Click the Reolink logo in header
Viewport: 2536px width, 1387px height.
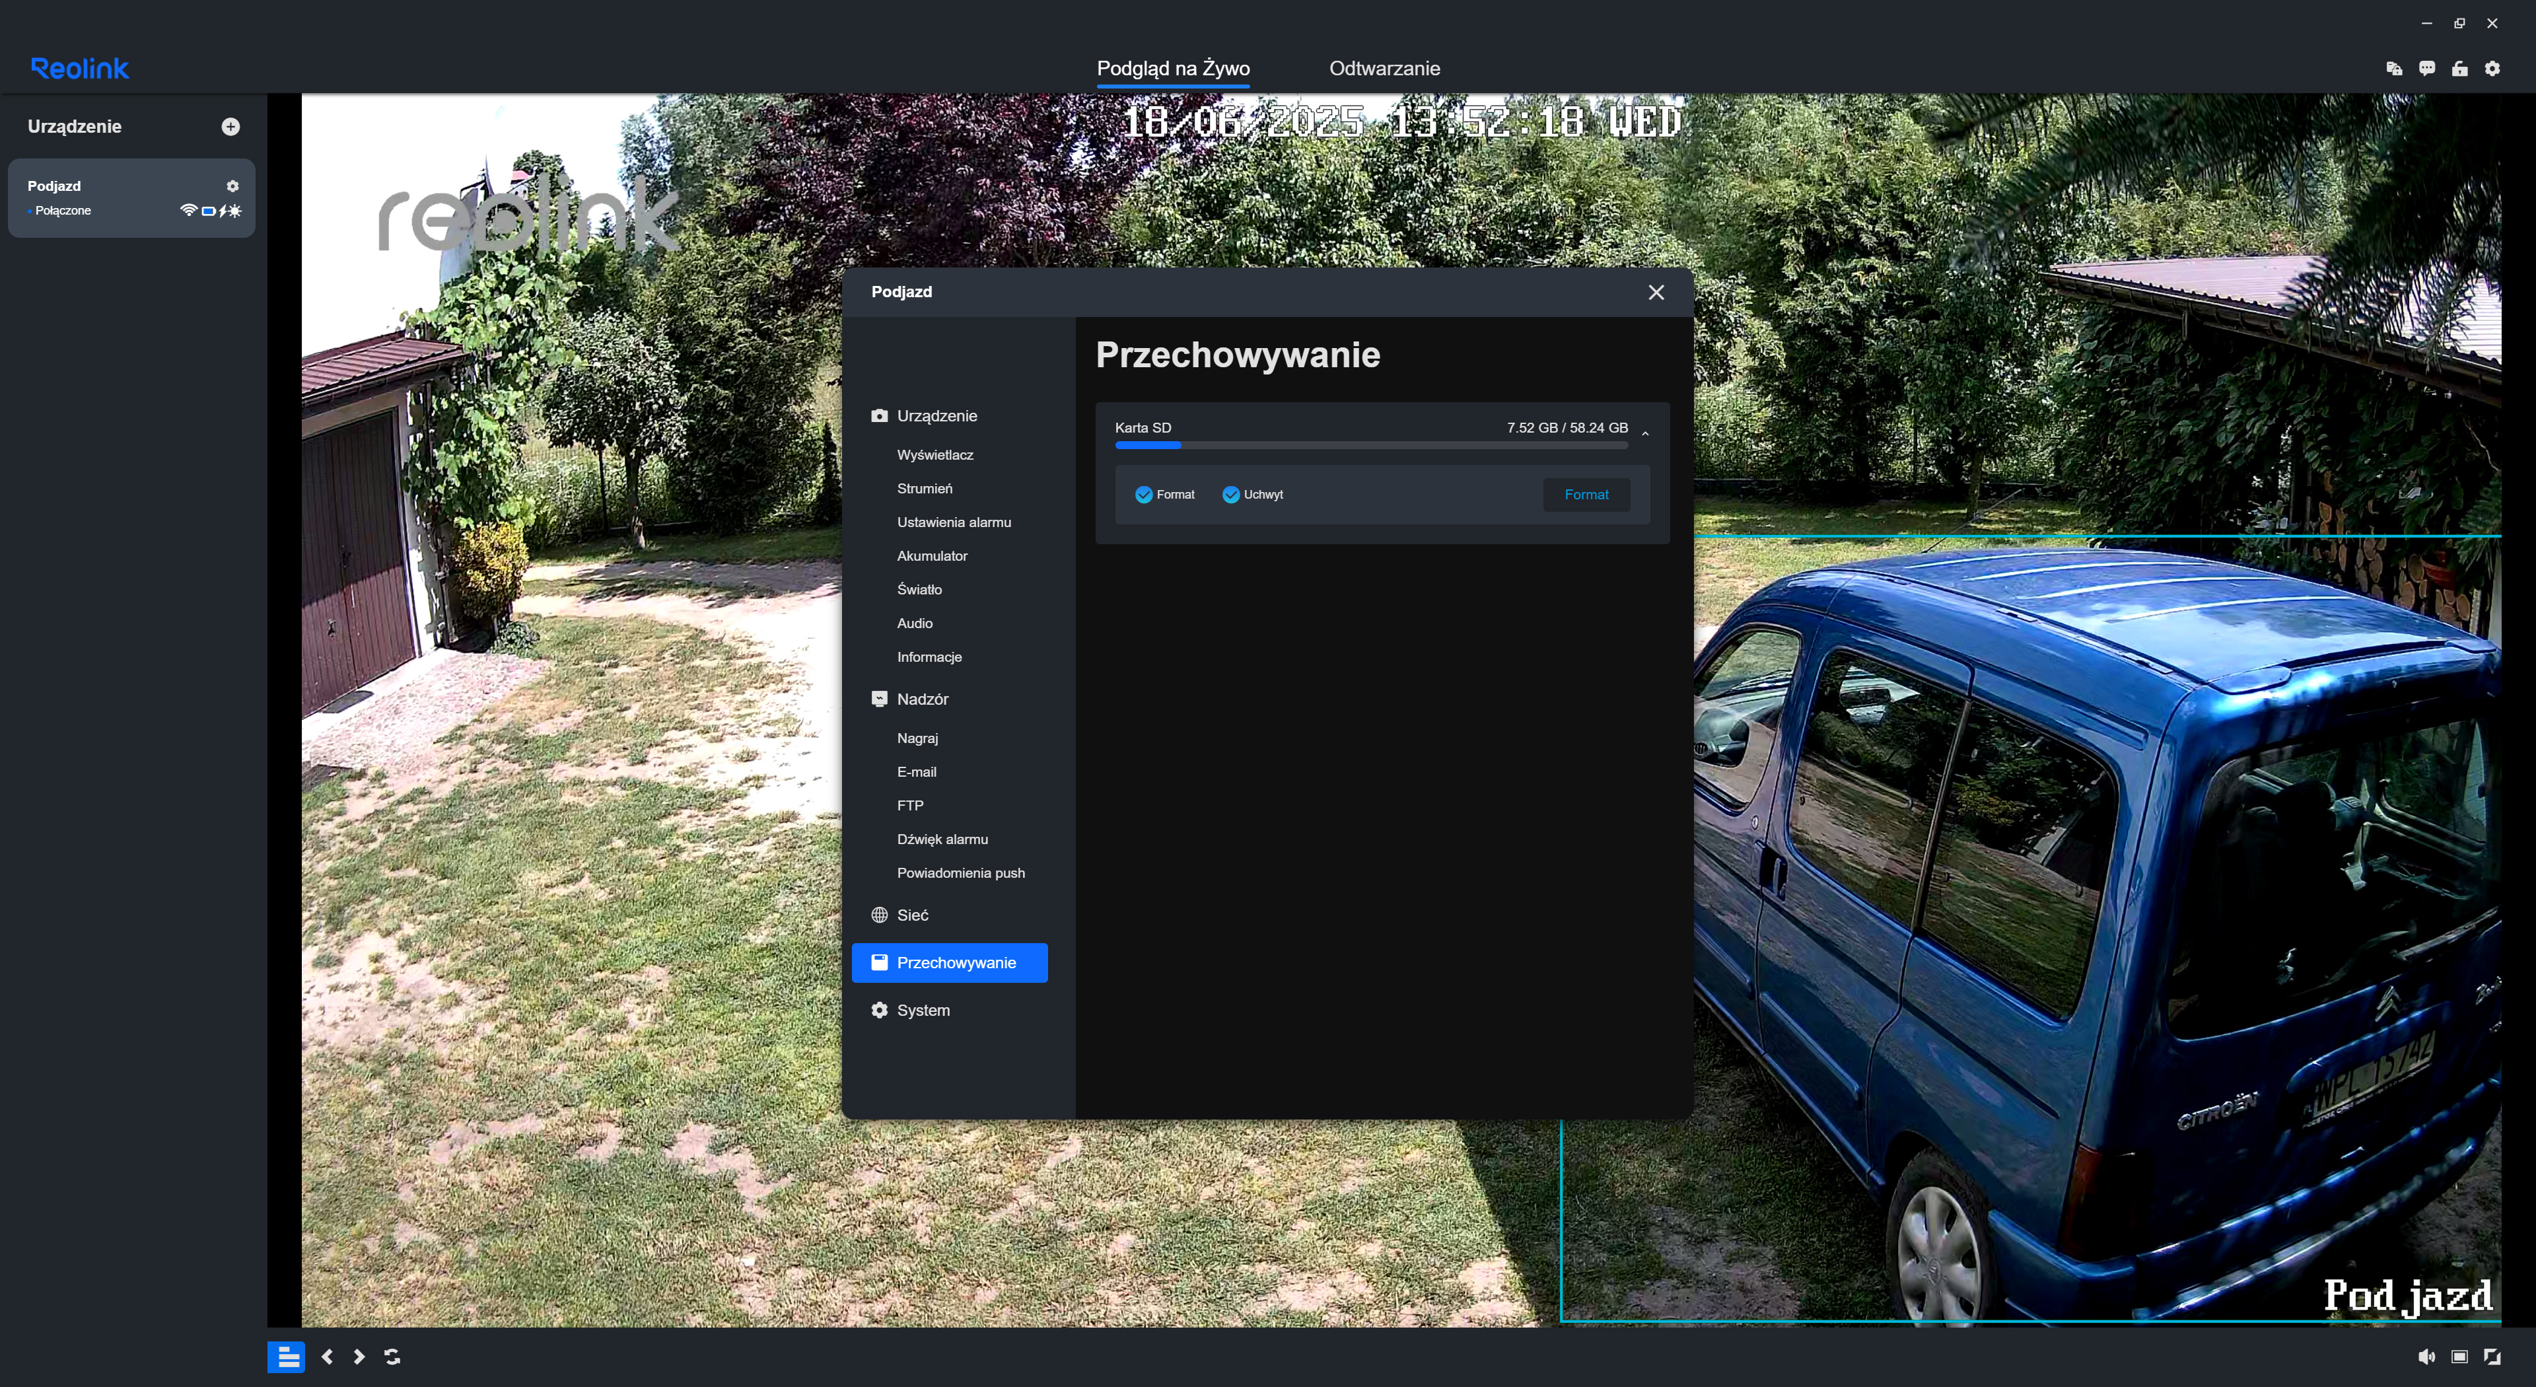80,68
